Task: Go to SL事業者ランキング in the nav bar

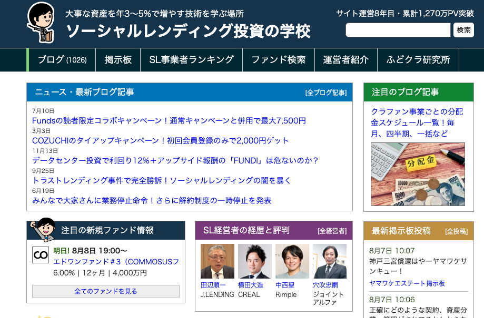Action: point(191,59)
